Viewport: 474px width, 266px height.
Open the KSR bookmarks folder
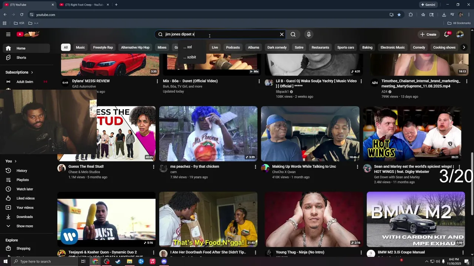tap(19, 23)
